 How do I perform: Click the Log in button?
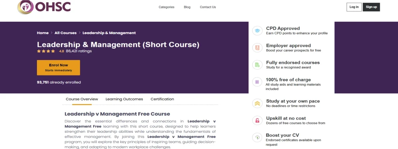point(354,7)
